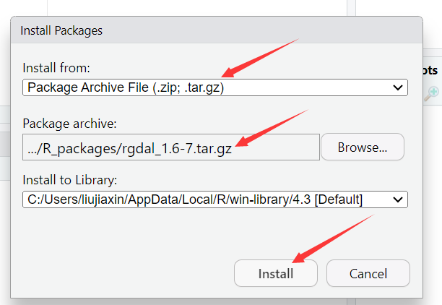This screenshot has height=305, width=442.
Task: Open the Browse... file chooser
Action: tap(363, 147)
